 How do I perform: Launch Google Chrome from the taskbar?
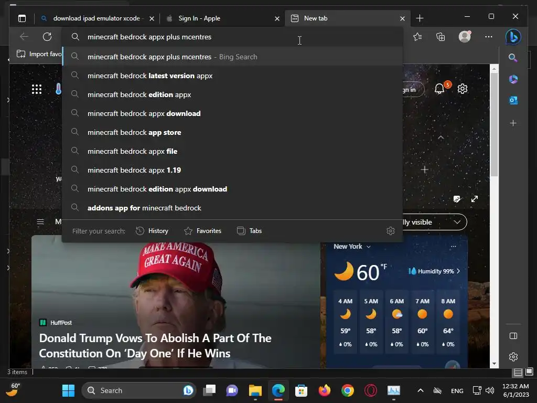tap(347, 390)
